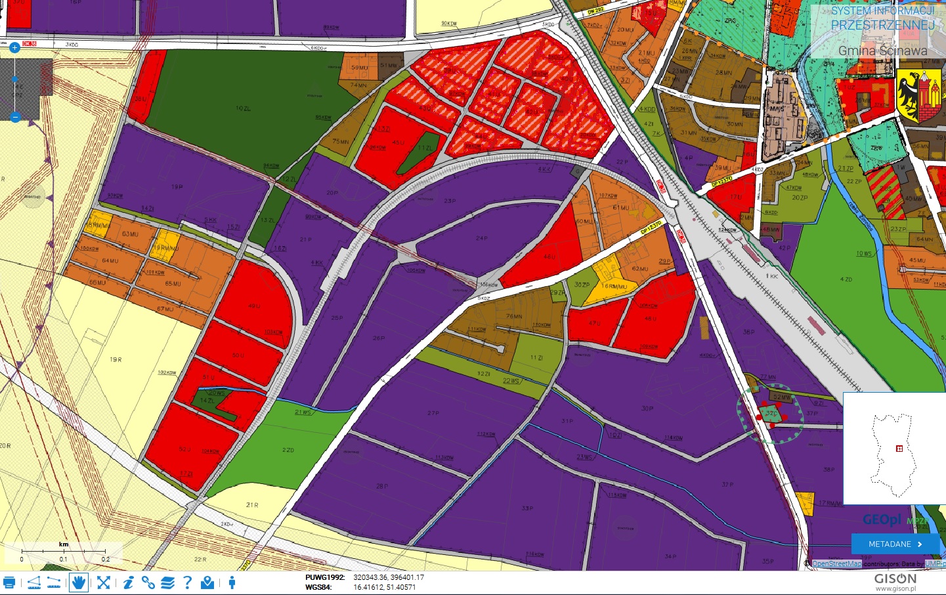Viewport: 946px width, 595px height.
Task: Open the map layers panel
Action: [168, 583]
